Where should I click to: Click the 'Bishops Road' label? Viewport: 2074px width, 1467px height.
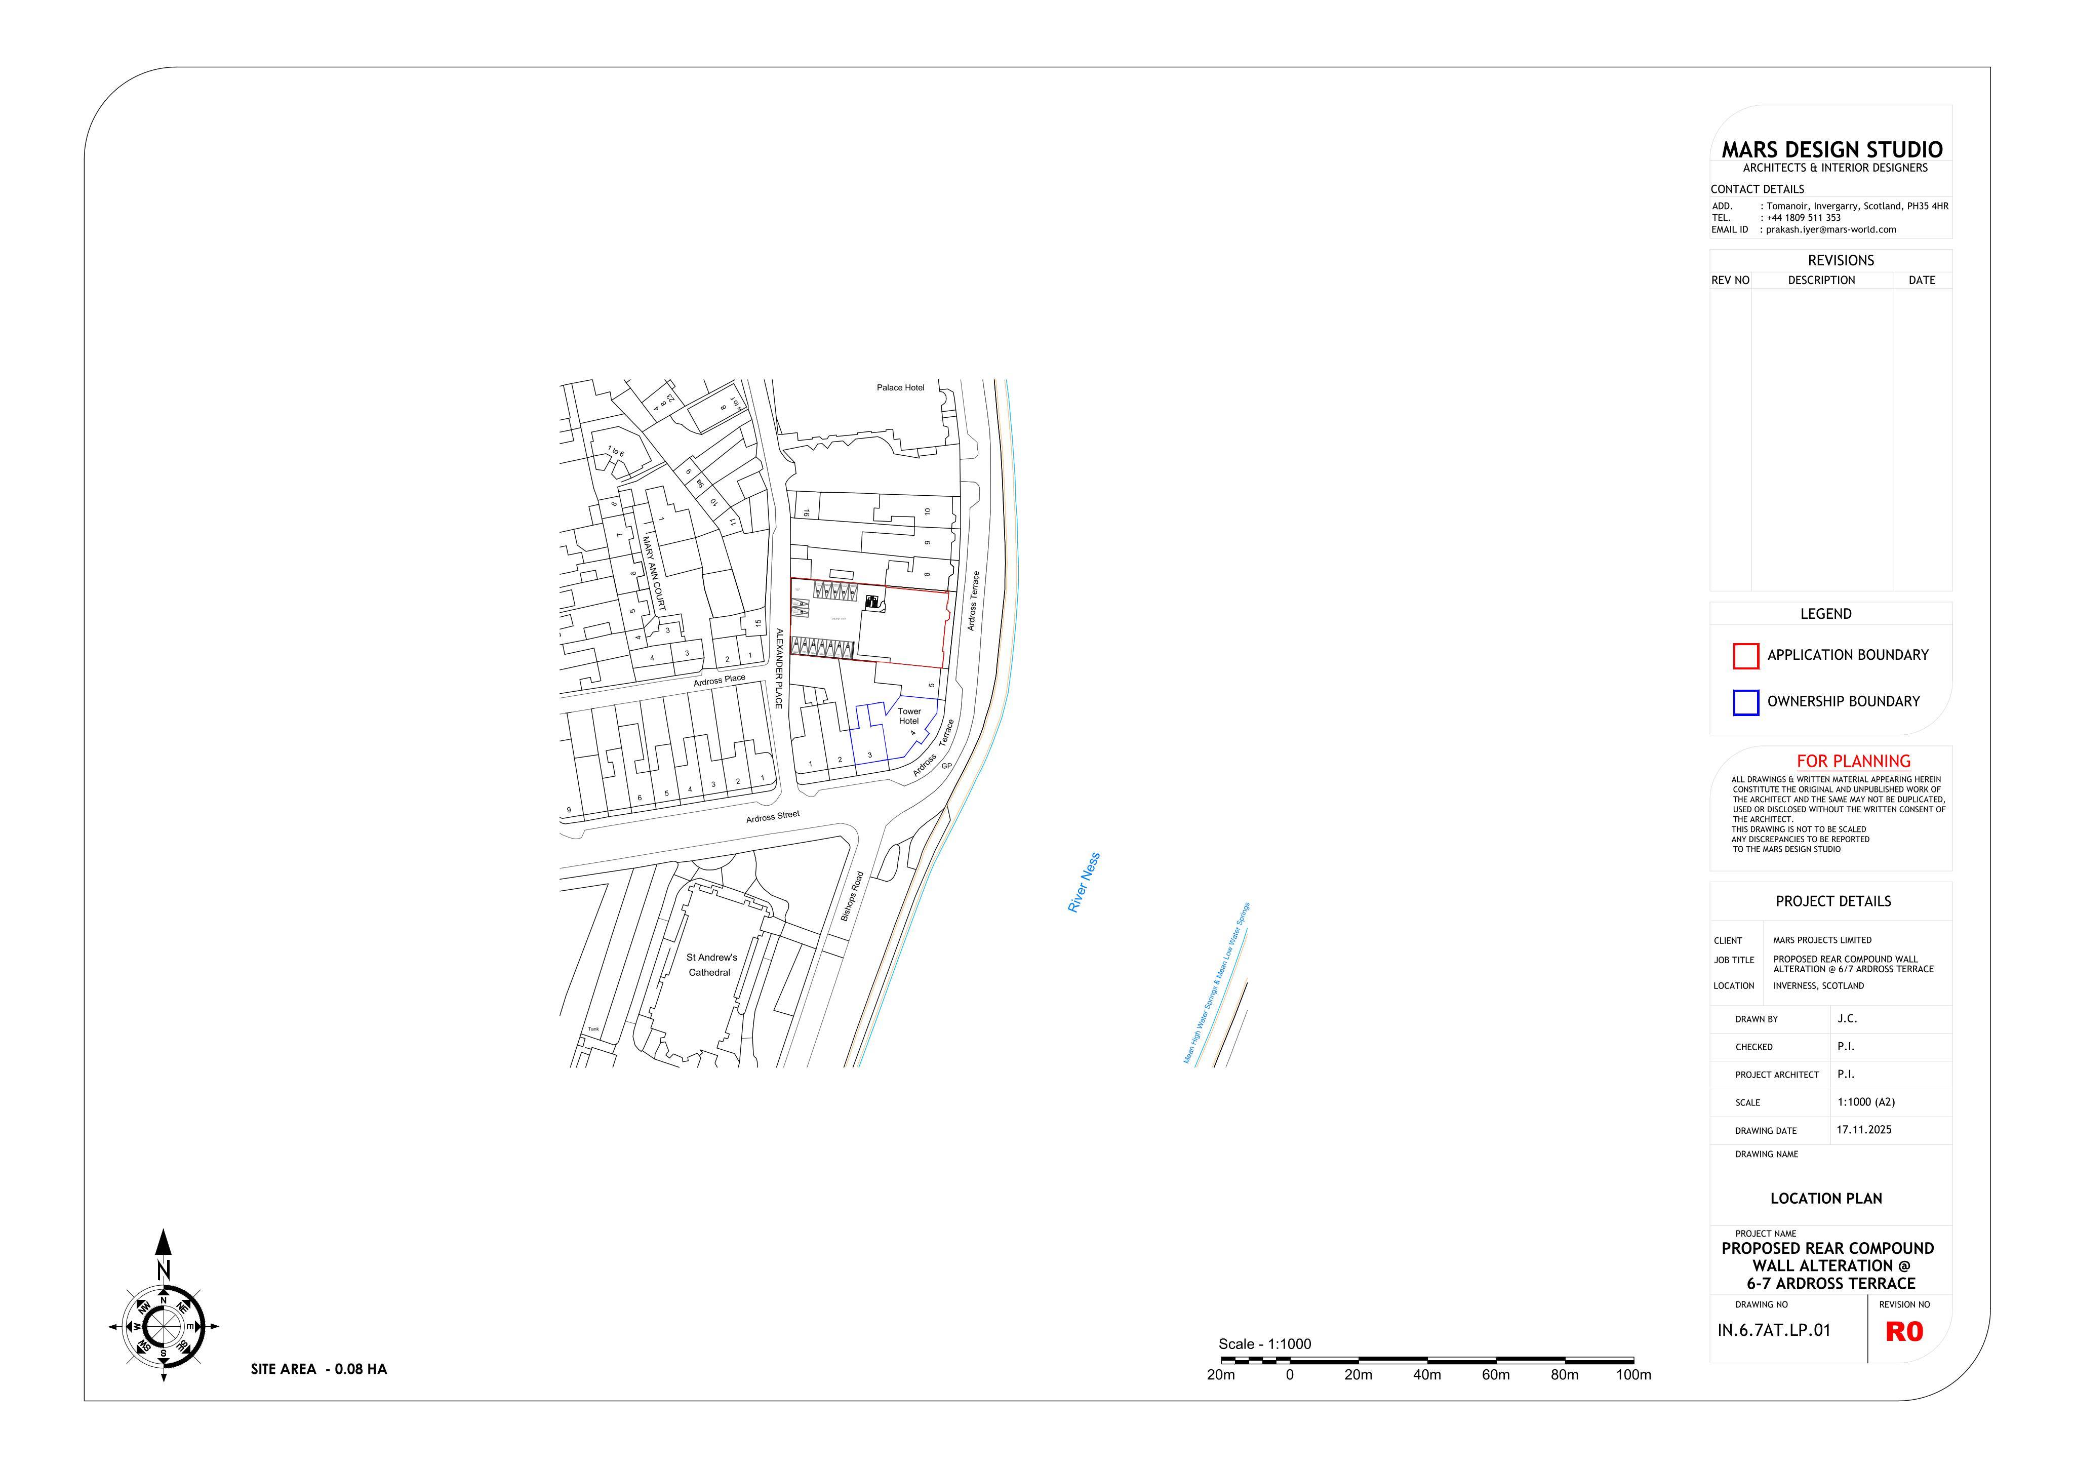pyautogui.click(x=851, y=896)
